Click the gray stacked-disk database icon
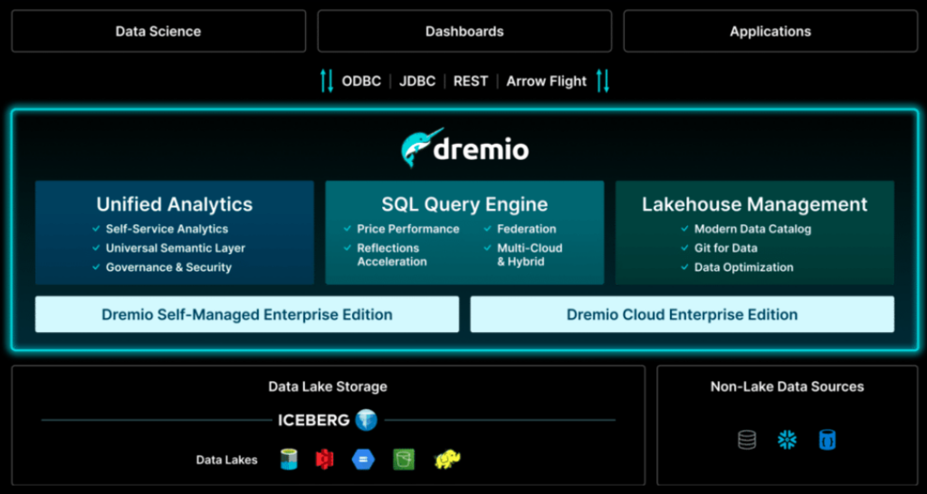Viewport: 927px width, 494px height. pyautogui.click(x=747, y=440)
